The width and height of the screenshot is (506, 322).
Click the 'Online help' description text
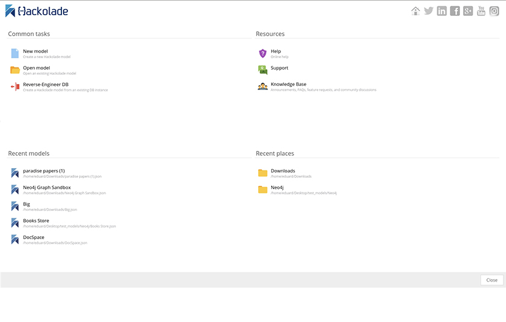click(280, 57)
